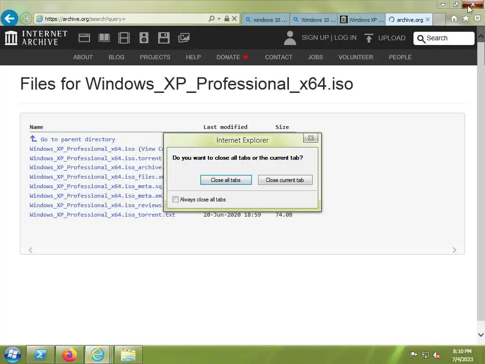Open the BLOG menu item
Image resolution: width=485 pixels, height=364 pixels.
117,57
